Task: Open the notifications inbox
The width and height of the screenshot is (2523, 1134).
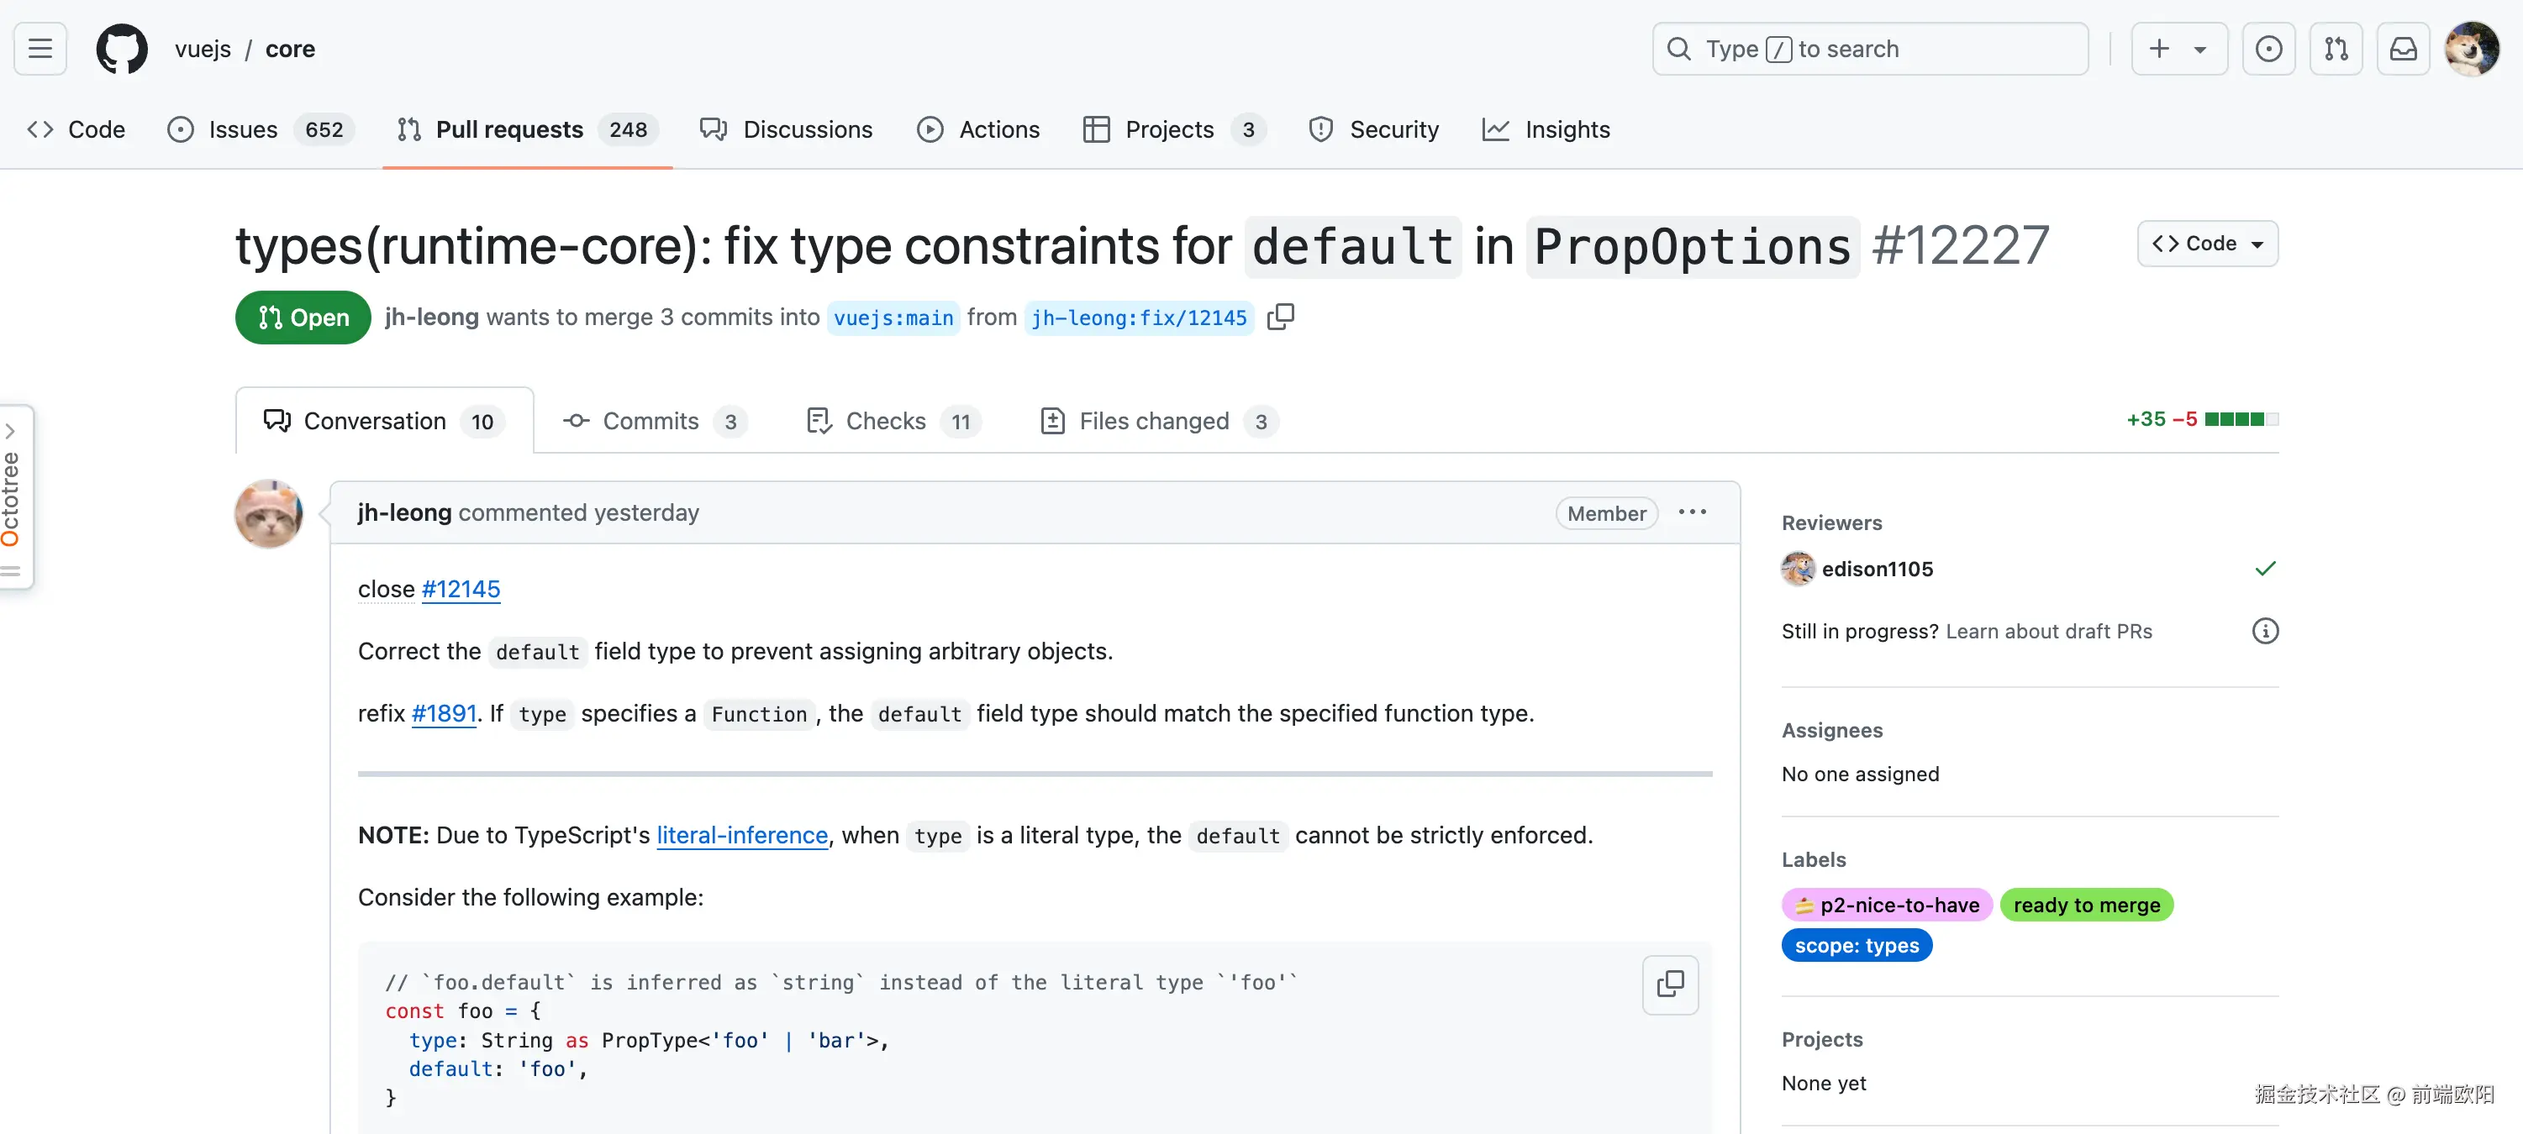Action: click(x=2404, y=48)
